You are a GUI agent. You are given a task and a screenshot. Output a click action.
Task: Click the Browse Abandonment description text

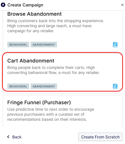click(56, 26)
